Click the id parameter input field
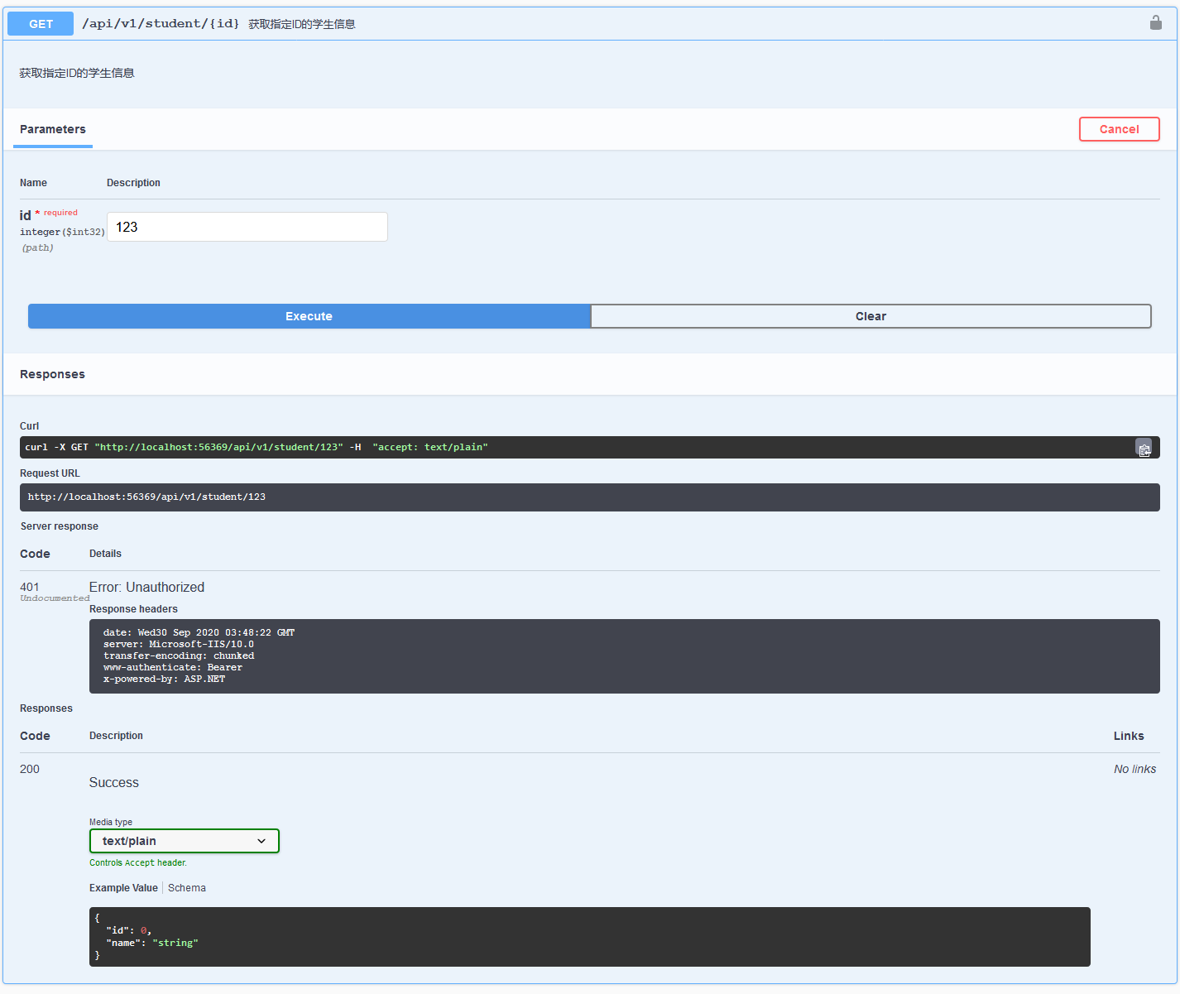Viewport: 1180px width, 994px height. (247, 227)
